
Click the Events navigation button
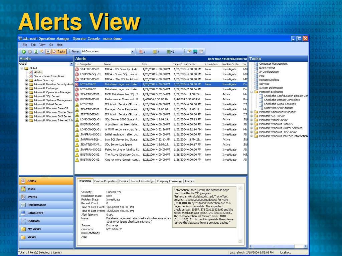coord(46,197)
